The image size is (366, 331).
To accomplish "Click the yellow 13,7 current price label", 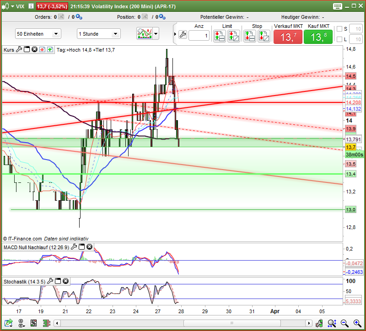I will coord(350,147).
